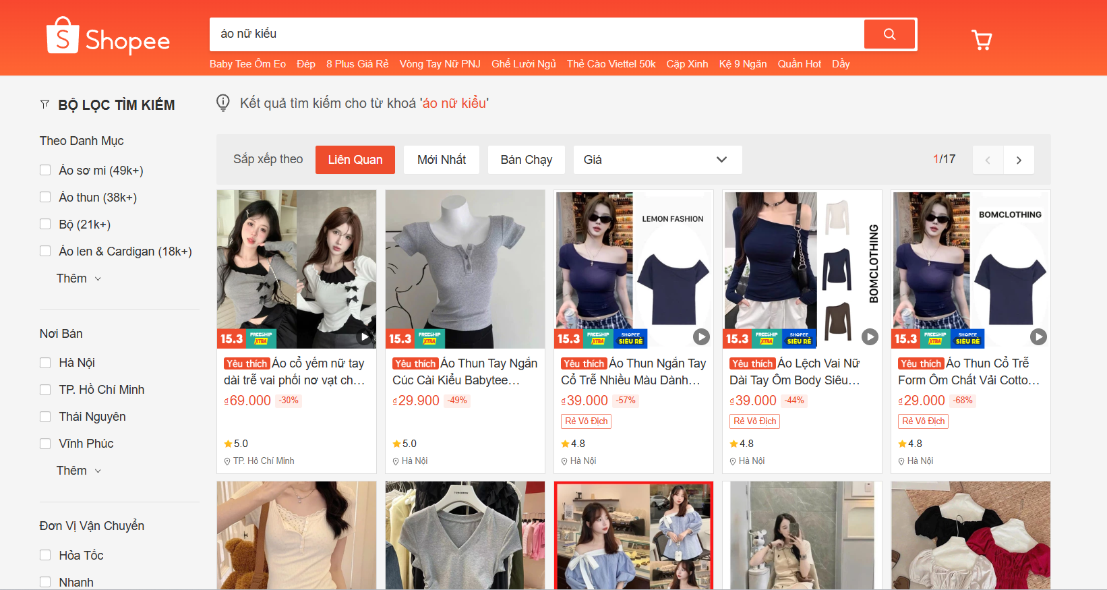This screenshot has height=590, width=1107.
Task: Open mirror selfie beige outfit thumbnail
Action: pos(802,535)
